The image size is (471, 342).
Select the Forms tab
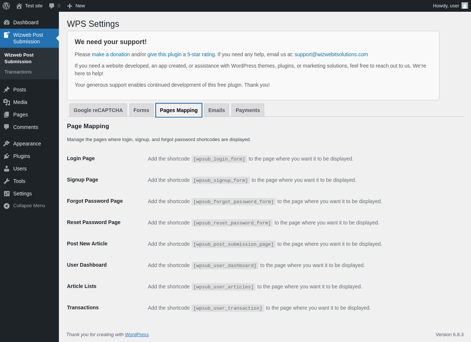point(141,110)
